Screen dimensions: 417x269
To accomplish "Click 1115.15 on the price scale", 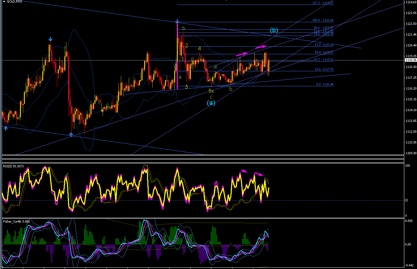I will tap(410, 99).
